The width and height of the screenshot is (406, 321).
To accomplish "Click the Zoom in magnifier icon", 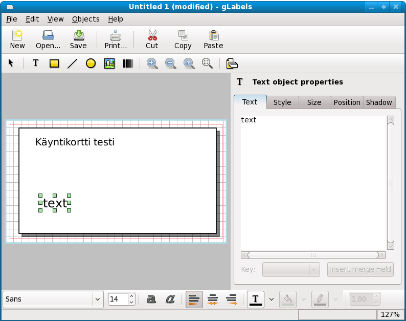I will click(x=152, y=63).
